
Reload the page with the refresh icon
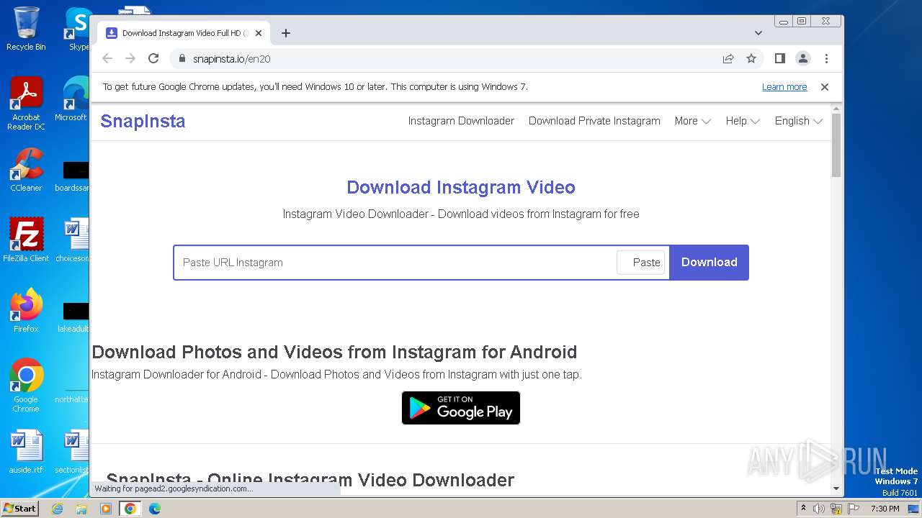[153, 58]
